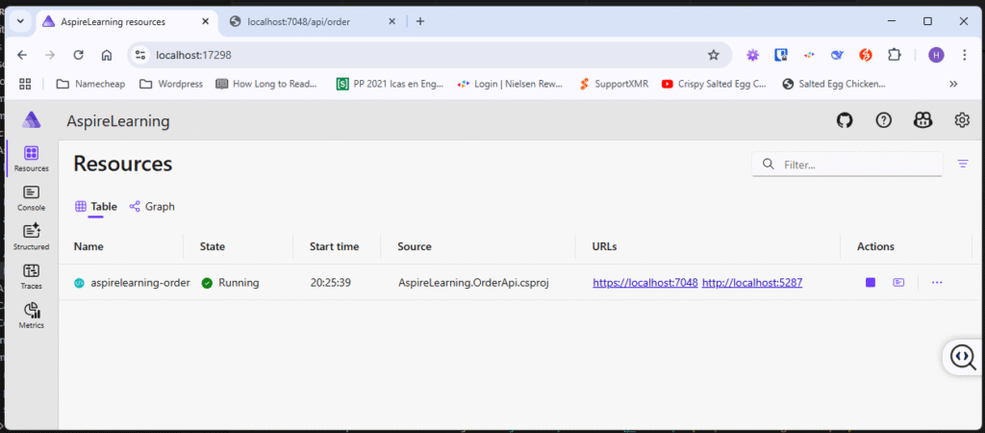The image size is (985, 433).
Task: Switch to Table view tab
Action: pos(96,206)
